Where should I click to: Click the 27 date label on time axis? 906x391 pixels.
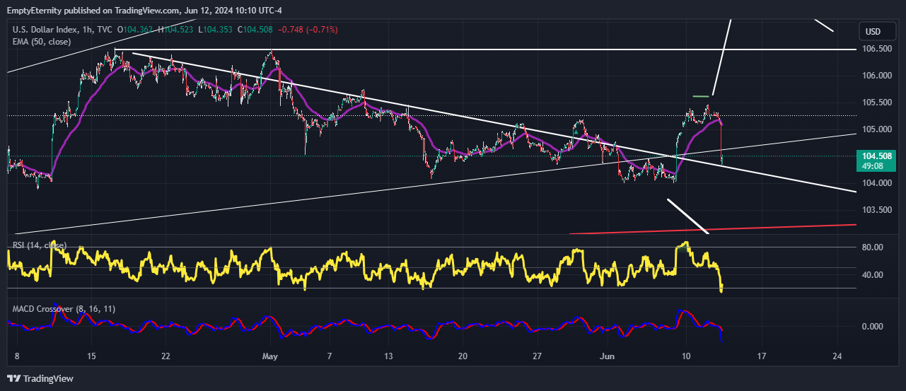[538, 356]
